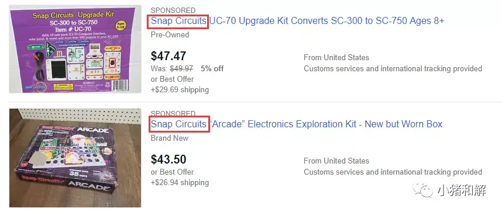
Task: Click the 5% off discount label
Action: pos(212,69)
